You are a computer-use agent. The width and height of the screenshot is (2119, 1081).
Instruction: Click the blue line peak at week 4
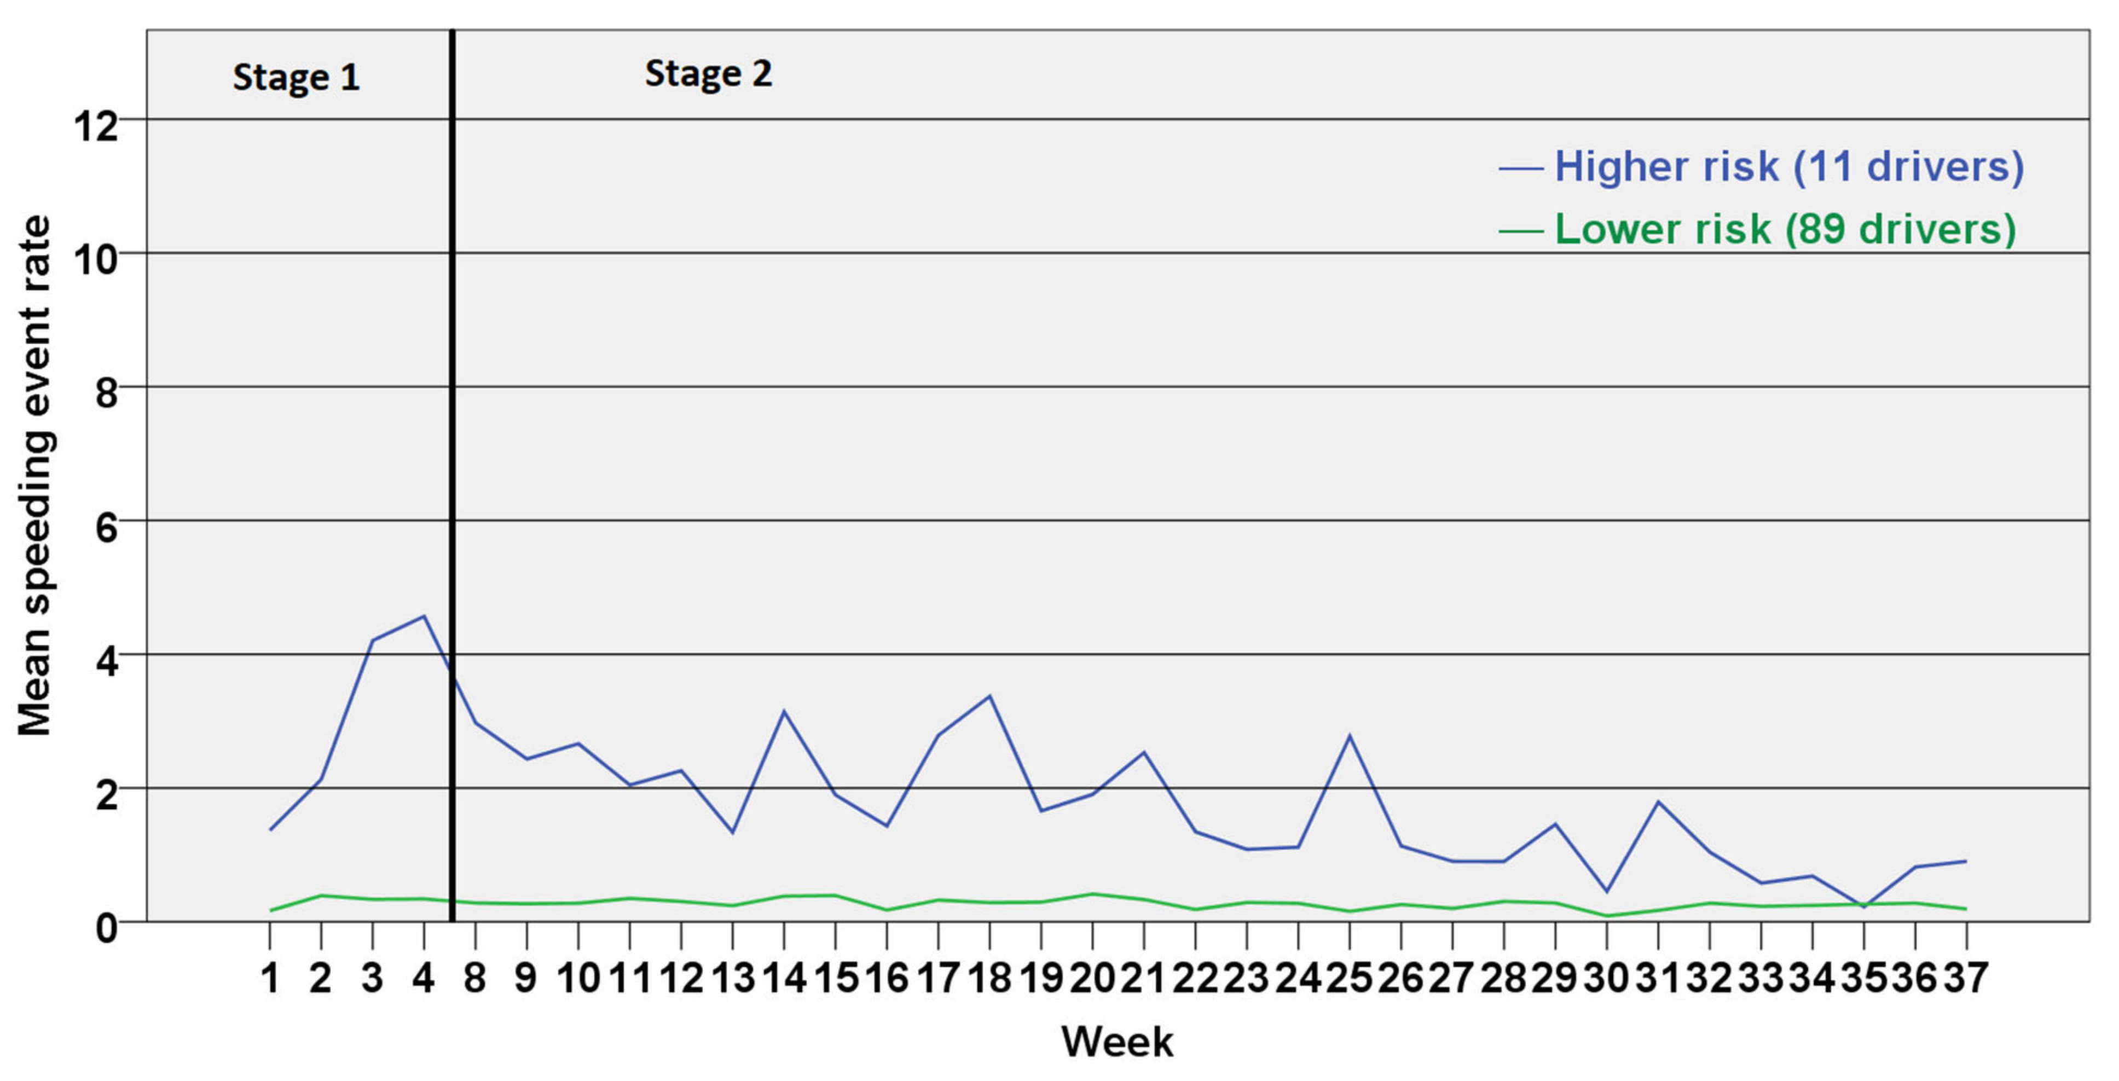424,615
